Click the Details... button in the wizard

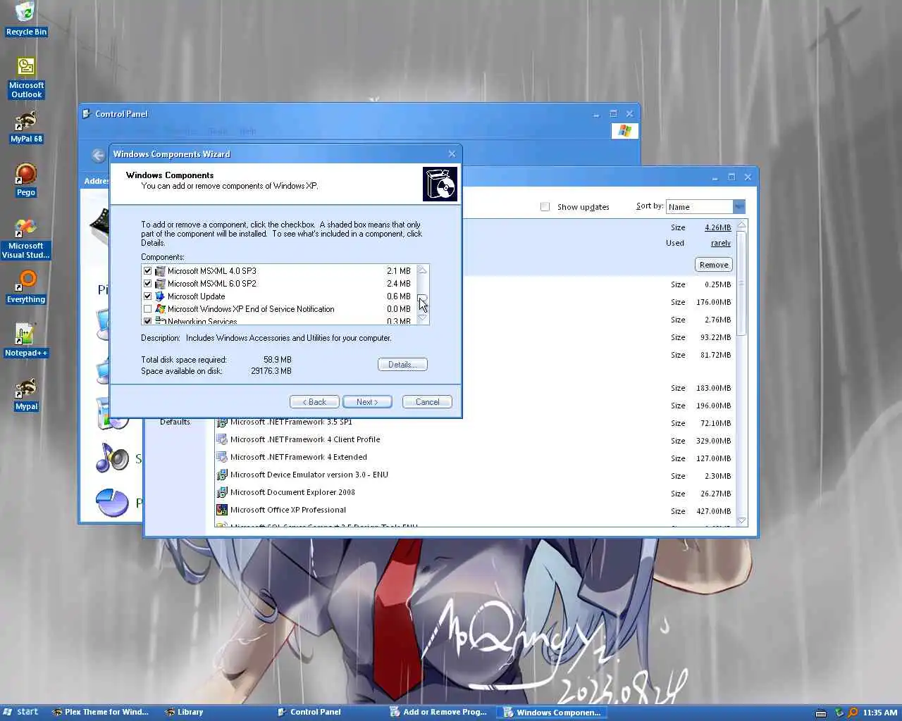[402, 365]
